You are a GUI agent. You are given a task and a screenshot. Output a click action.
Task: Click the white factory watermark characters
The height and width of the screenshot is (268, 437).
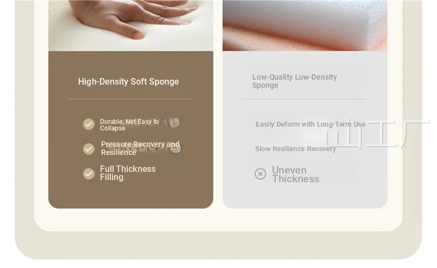pos(377,133)
